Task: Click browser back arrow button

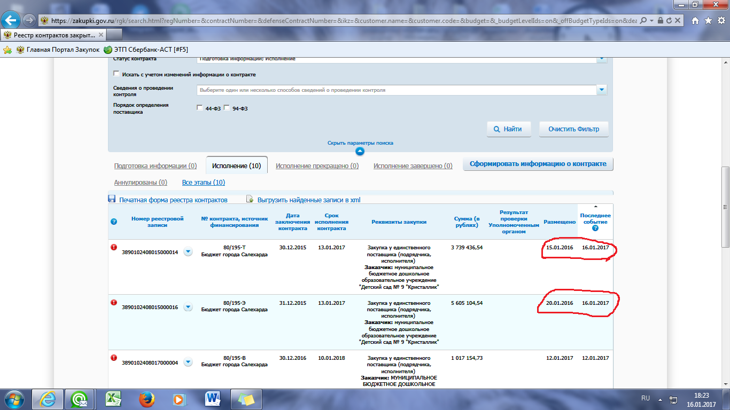Action: click(11, 20)
